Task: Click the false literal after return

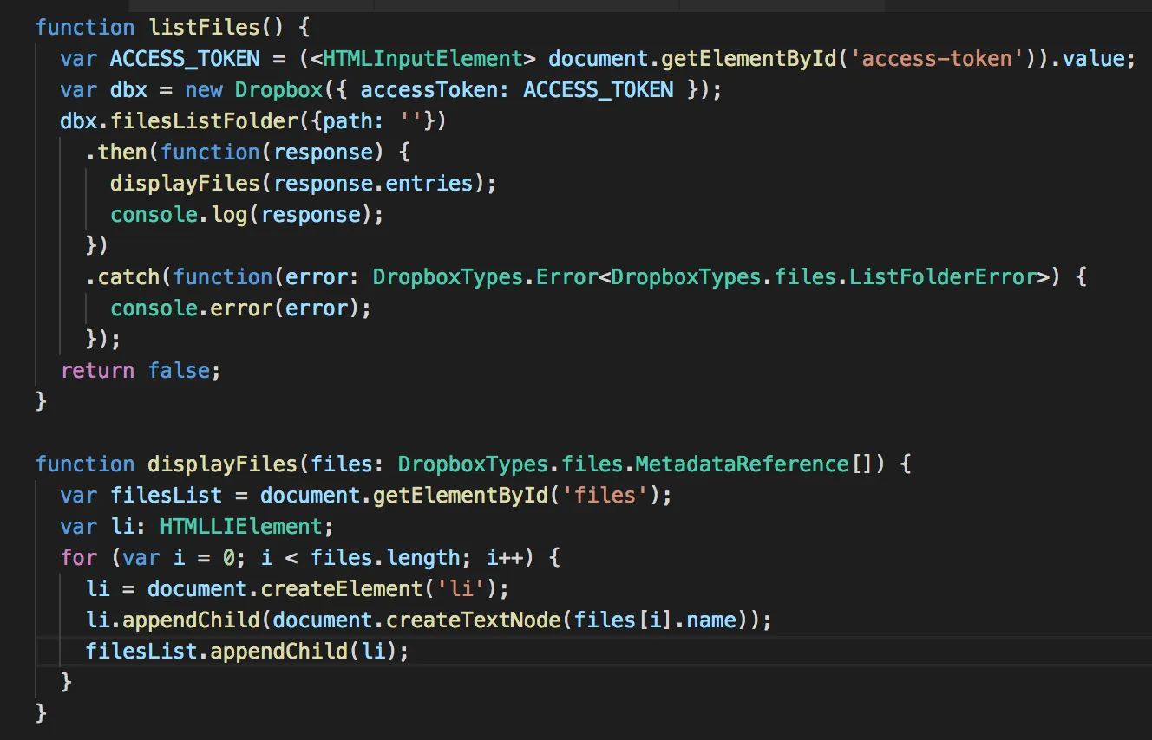Action: 179,370
